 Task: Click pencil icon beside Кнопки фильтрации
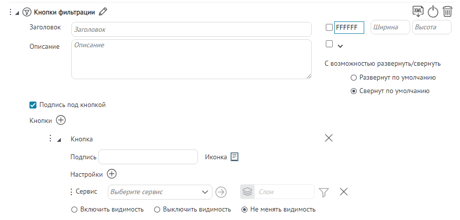pos(103,11)
